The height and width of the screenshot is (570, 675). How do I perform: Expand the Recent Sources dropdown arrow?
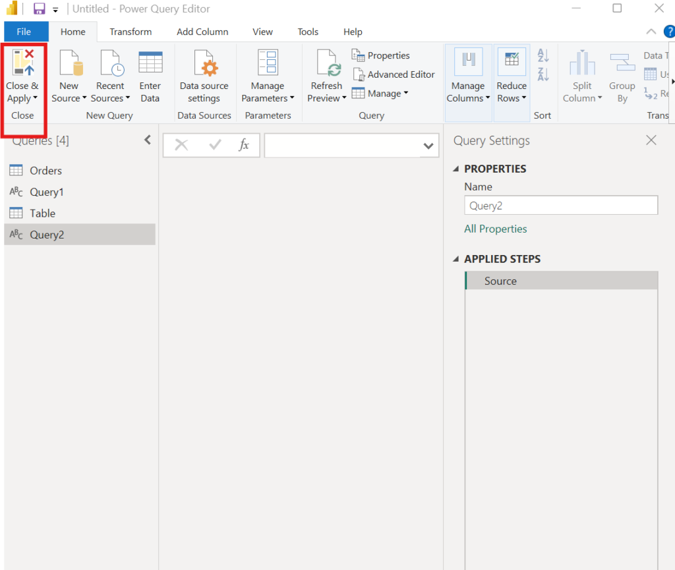127,98
